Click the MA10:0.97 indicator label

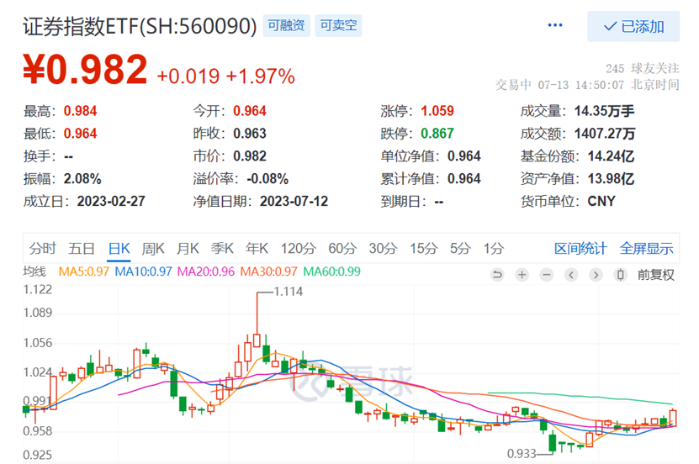point(143,272)
